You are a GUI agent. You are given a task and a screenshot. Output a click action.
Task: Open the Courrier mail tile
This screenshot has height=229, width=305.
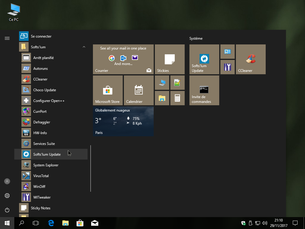point(123,59)
